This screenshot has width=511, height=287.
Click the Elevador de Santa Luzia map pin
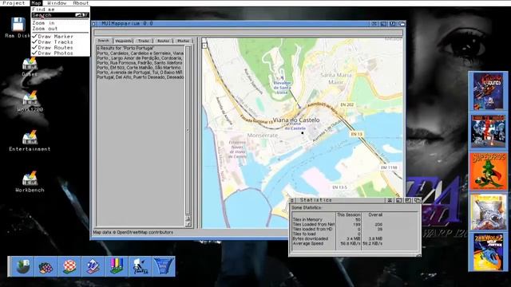[x=282, y=78]
